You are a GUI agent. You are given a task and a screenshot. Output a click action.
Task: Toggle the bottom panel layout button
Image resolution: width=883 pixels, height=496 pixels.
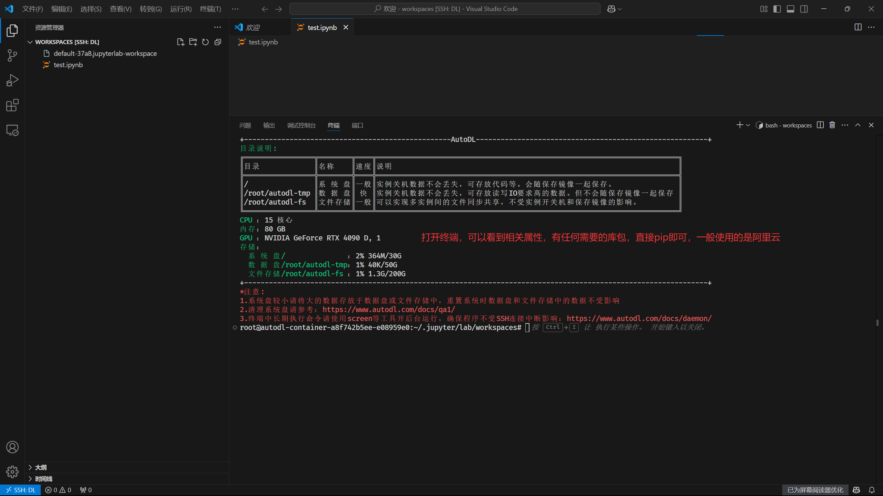(791, 9)
